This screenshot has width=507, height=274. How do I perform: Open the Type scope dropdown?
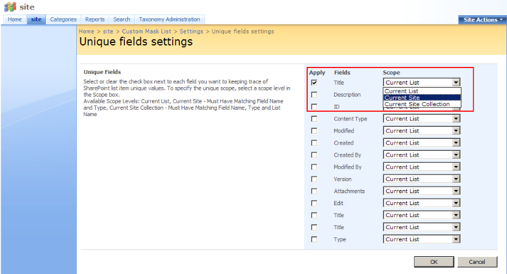click(422, 239)
